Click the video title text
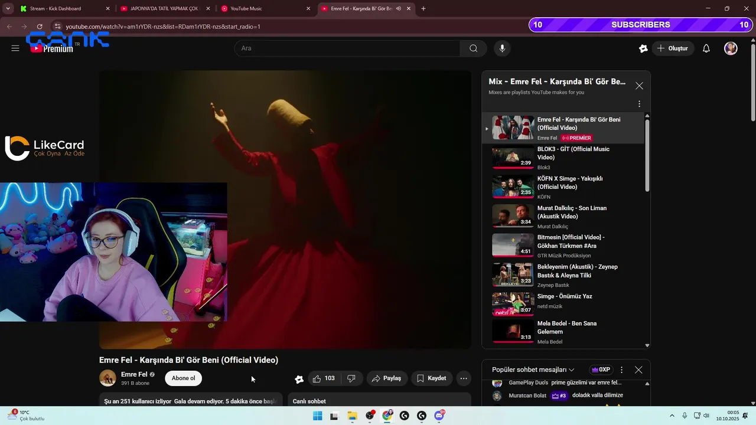 pos(188,360)
